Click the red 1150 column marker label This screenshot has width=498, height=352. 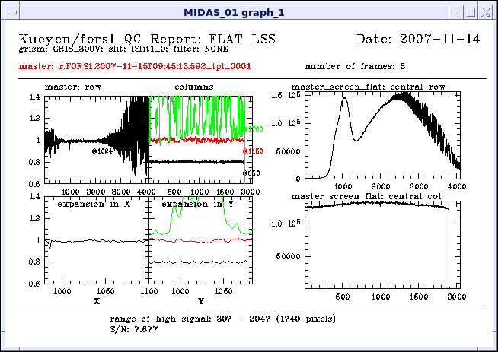[254, 152]
